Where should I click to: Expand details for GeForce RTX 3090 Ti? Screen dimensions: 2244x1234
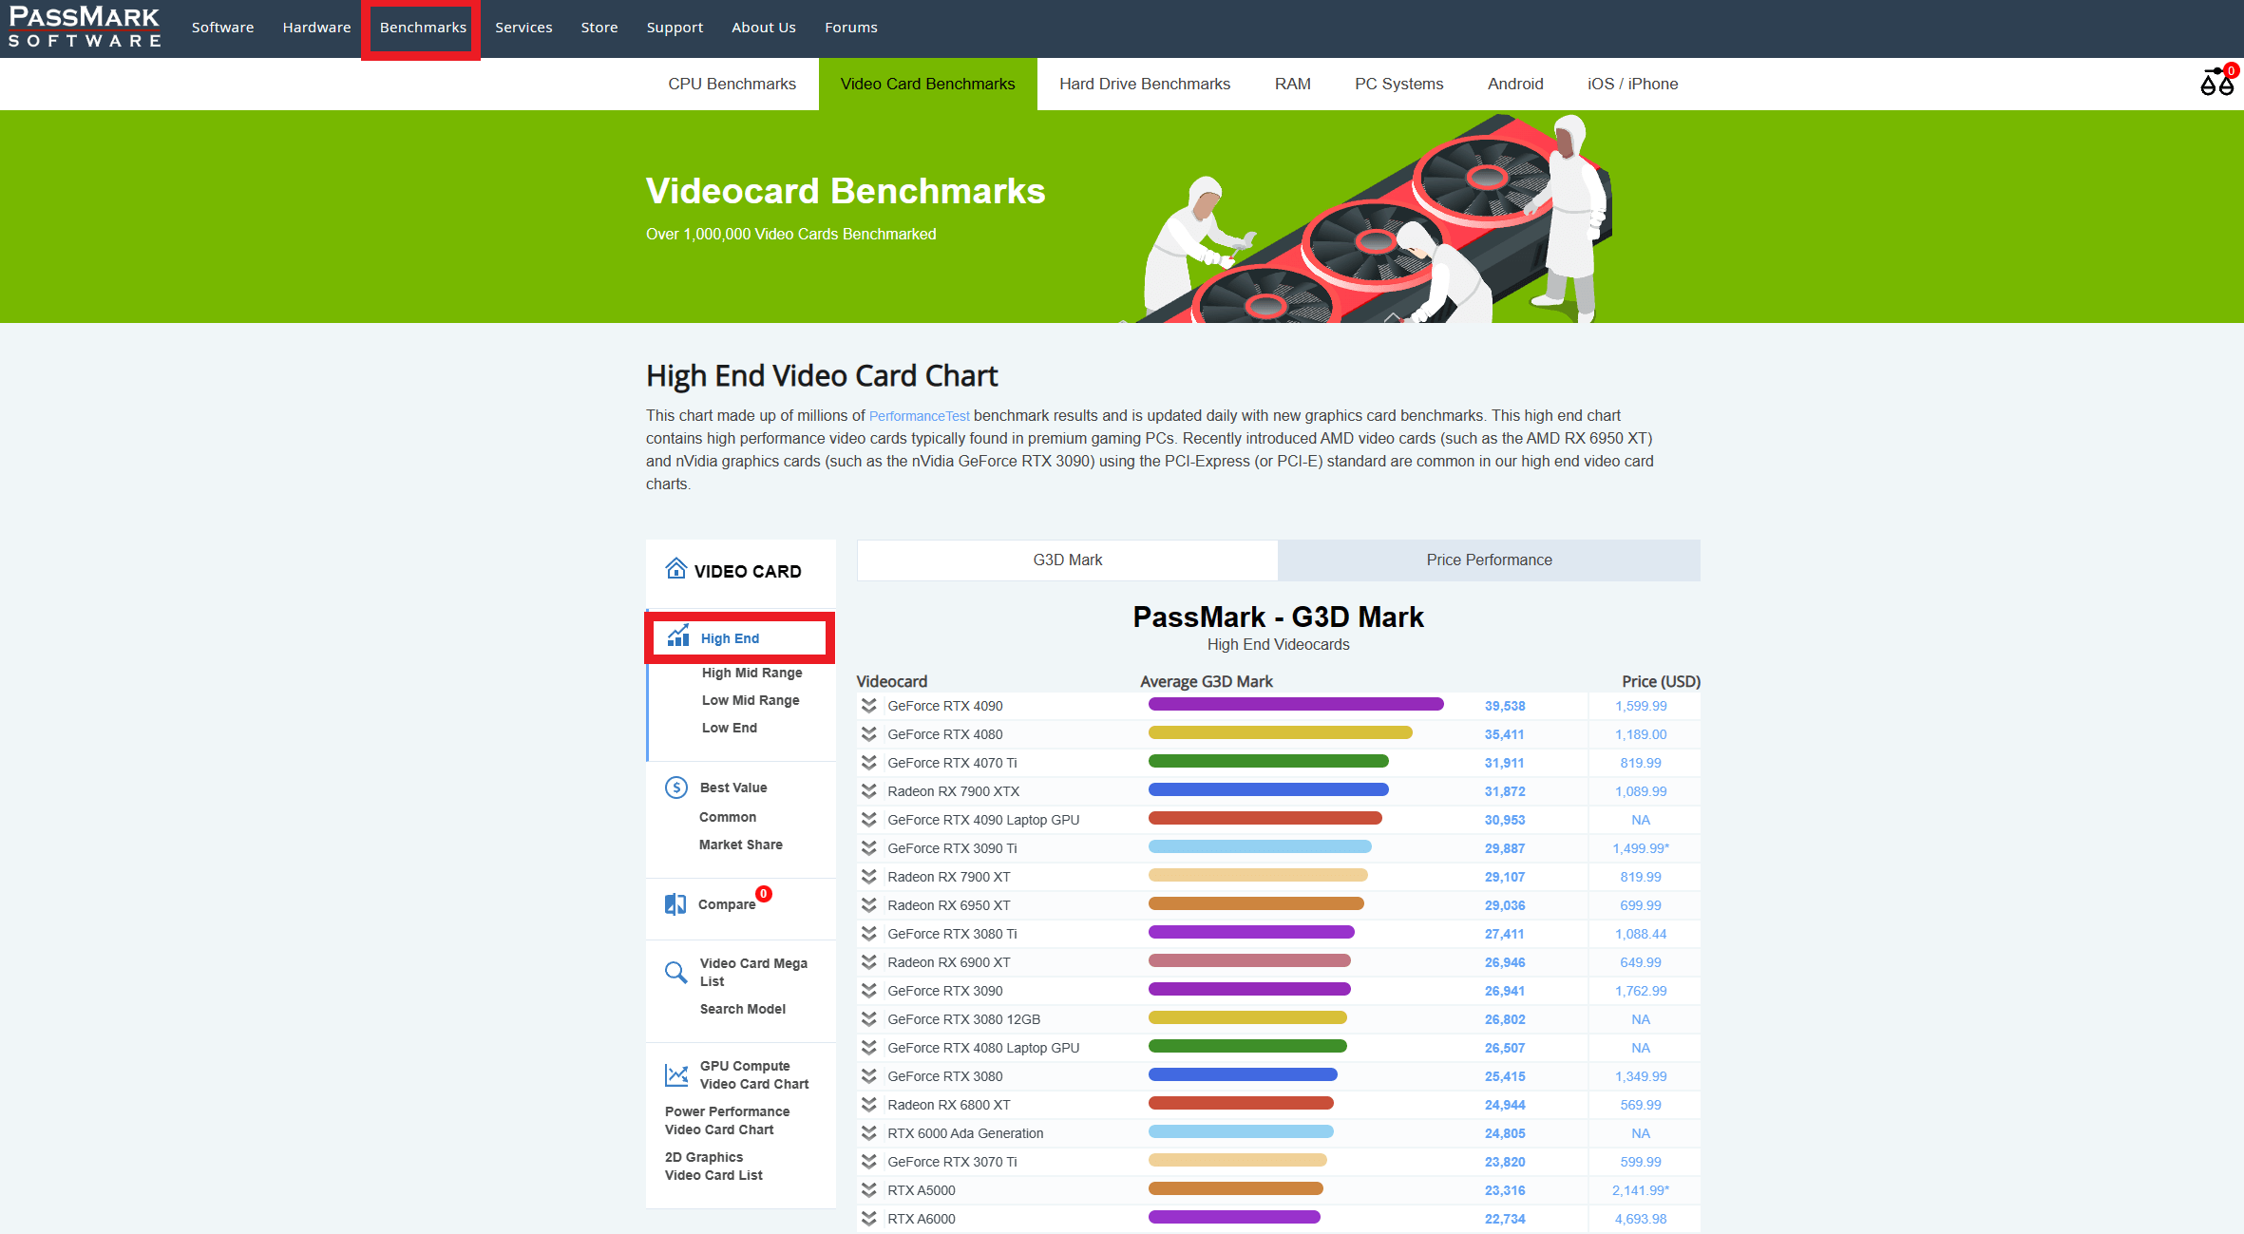[x=868, y=848]
